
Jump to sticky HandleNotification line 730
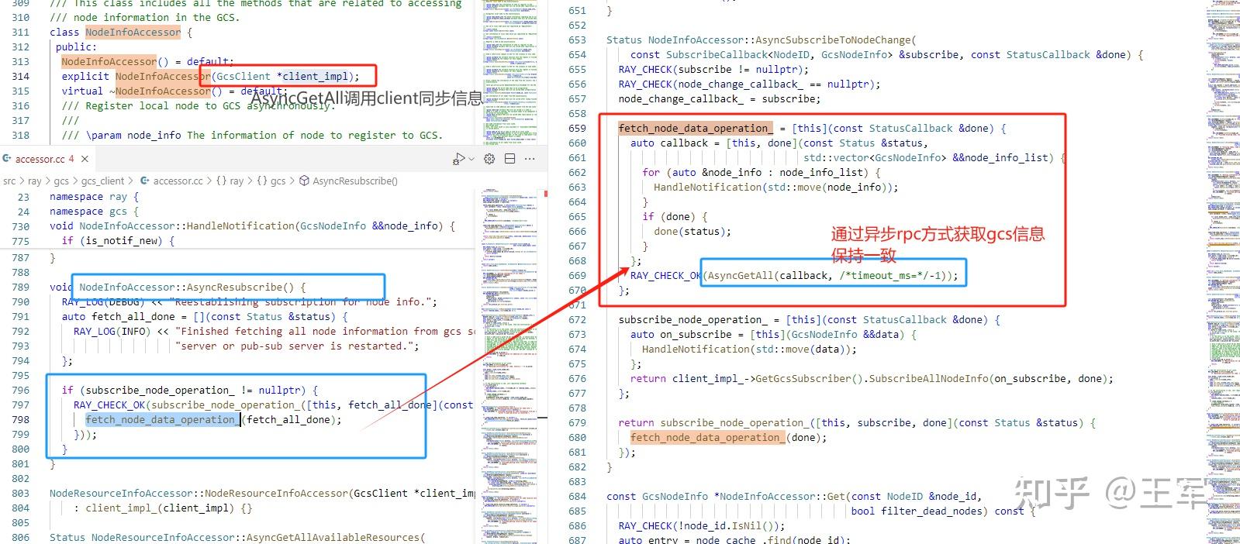pos(252,226)
